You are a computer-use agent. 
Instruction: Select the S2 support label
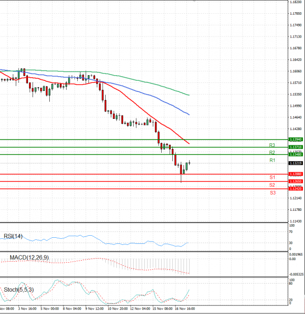tap(272, 185)
